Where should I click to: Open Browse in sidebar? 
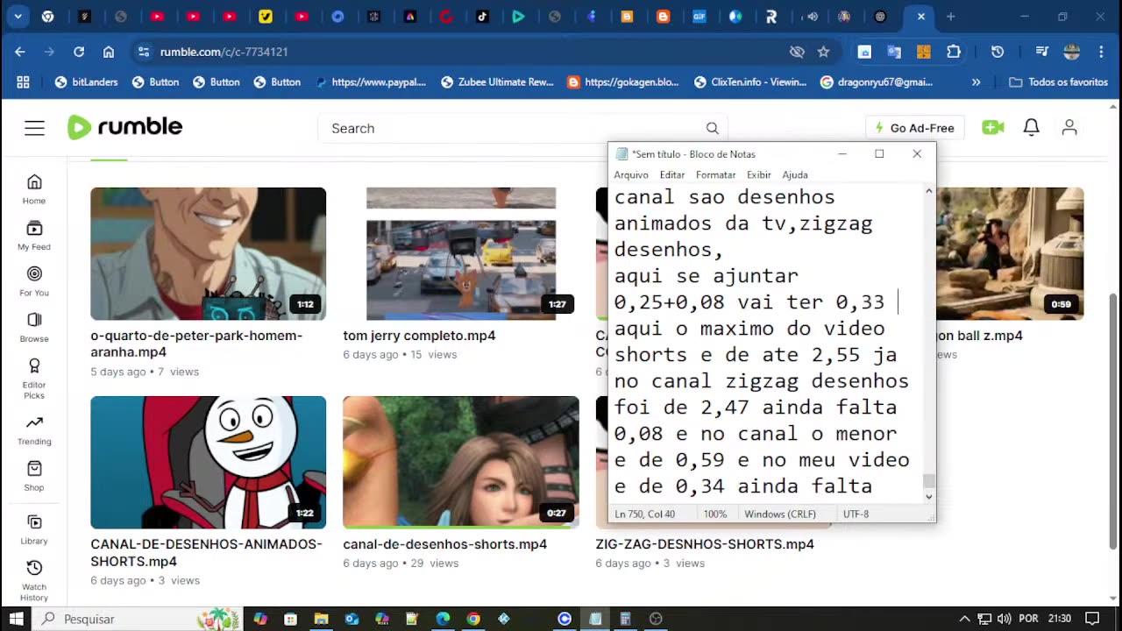(x=34, y=327)
